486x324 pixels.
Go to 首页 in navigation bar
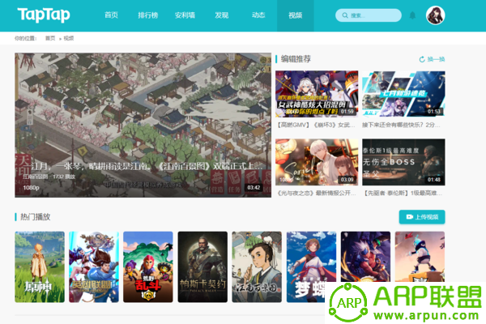pyautogui.click(x=111, y=15)
